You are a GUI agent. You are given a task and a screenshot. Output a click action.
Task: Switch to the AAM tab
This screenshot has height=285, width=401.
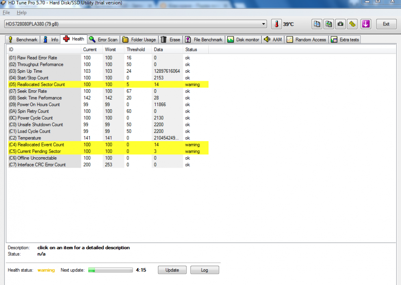tap(273, 39)
